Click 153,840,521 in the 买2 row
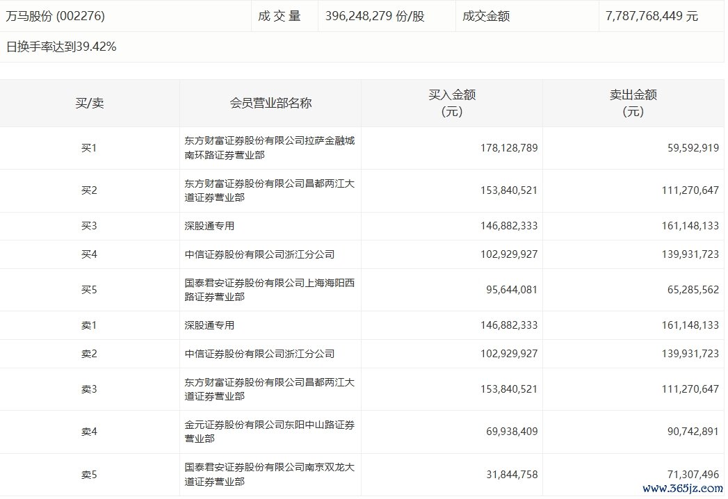This screenshot has width=728, height=499. [x=509, y=190]
